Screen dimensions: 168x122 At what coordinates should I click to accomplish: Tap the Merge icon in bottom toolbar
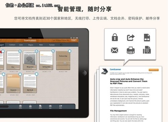(40, 106)
